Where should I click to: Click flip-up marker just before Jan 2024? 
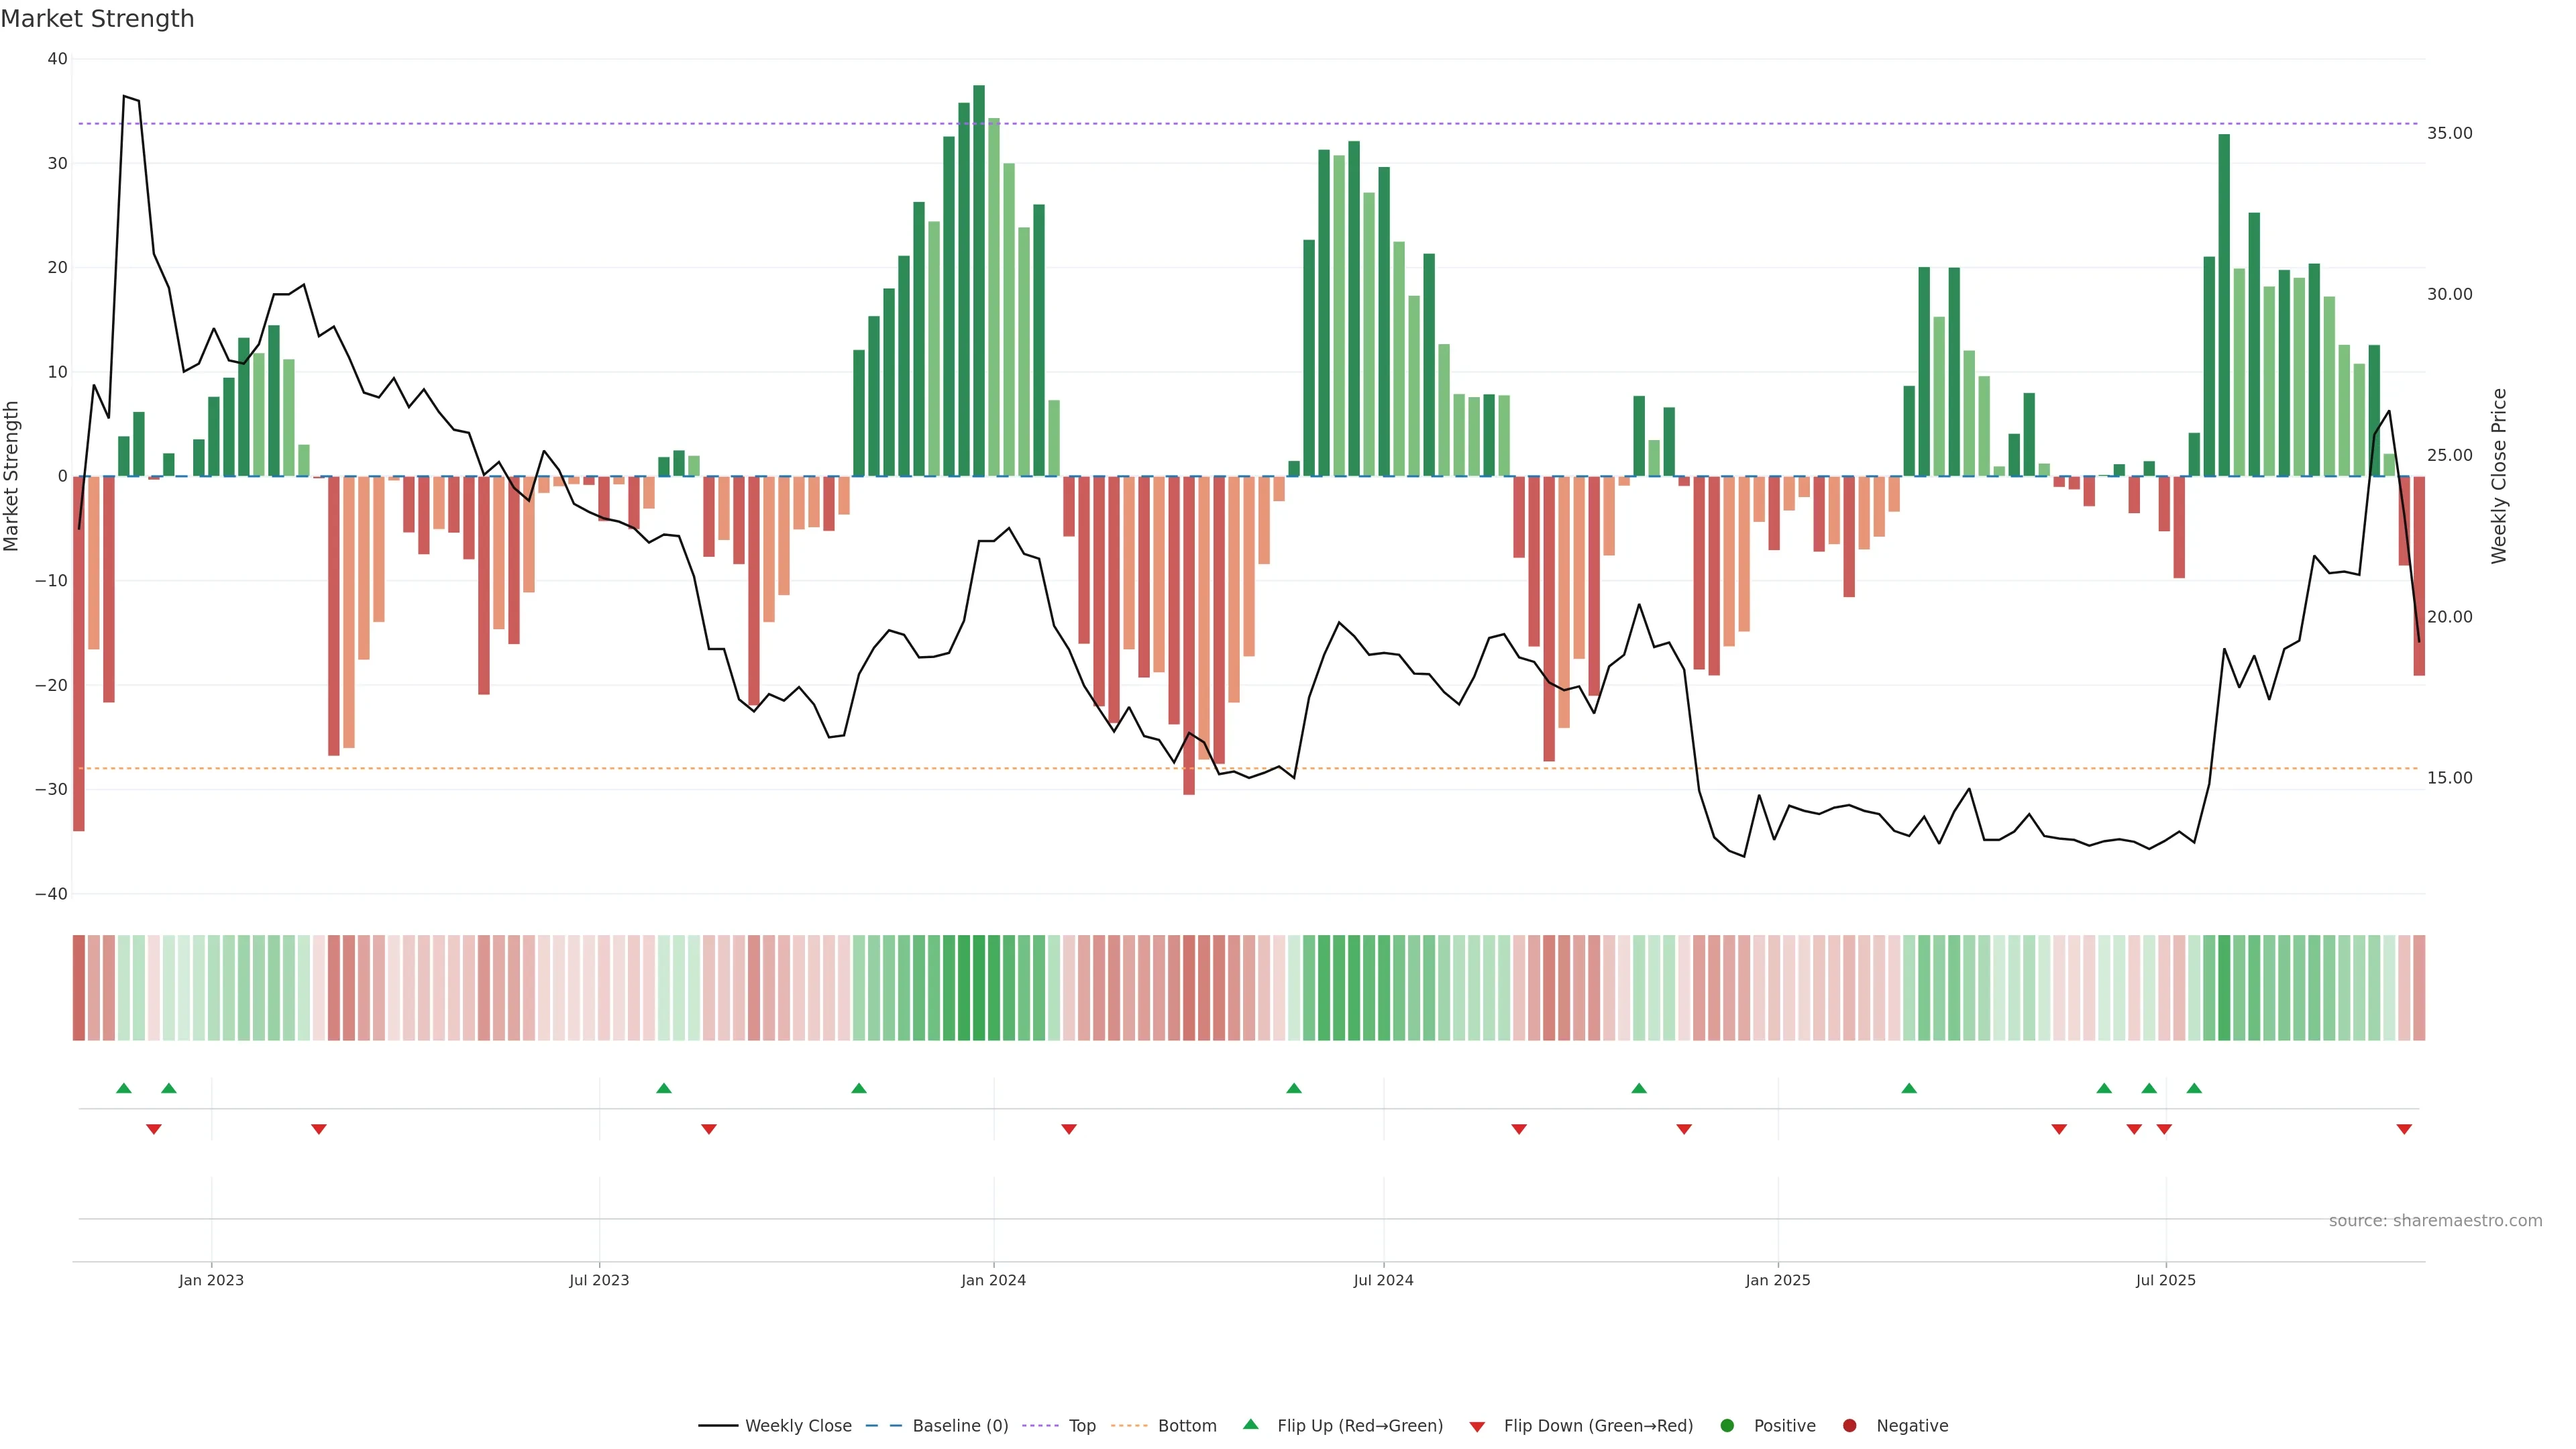point(859,1088)
